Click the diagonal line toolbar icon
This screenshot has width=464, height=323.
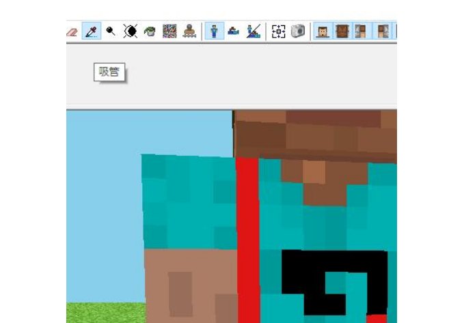(x=254, y=31)
